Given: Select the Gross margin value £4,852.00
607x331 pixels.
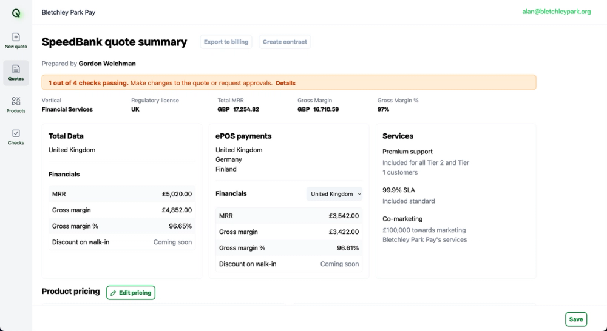Looking at the screenshot, I should (177, 210).
